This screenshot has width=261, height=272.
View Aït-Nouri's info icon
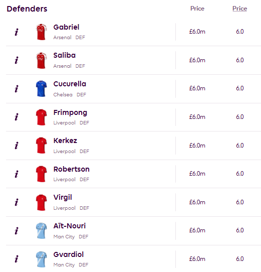(x=17, y=231)
